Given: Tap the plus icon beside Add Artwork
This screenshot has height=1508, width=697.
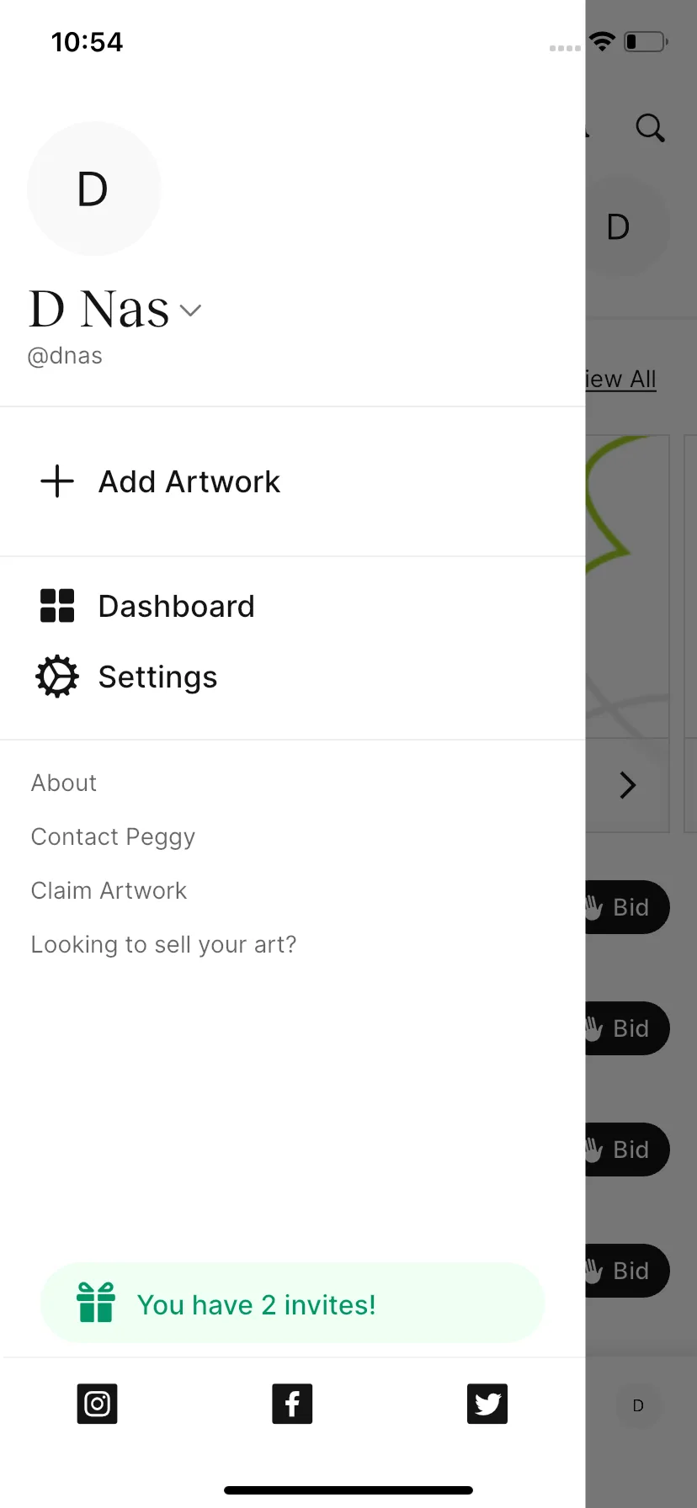Looking at the screenshot, I should click(x=57, y=481).
